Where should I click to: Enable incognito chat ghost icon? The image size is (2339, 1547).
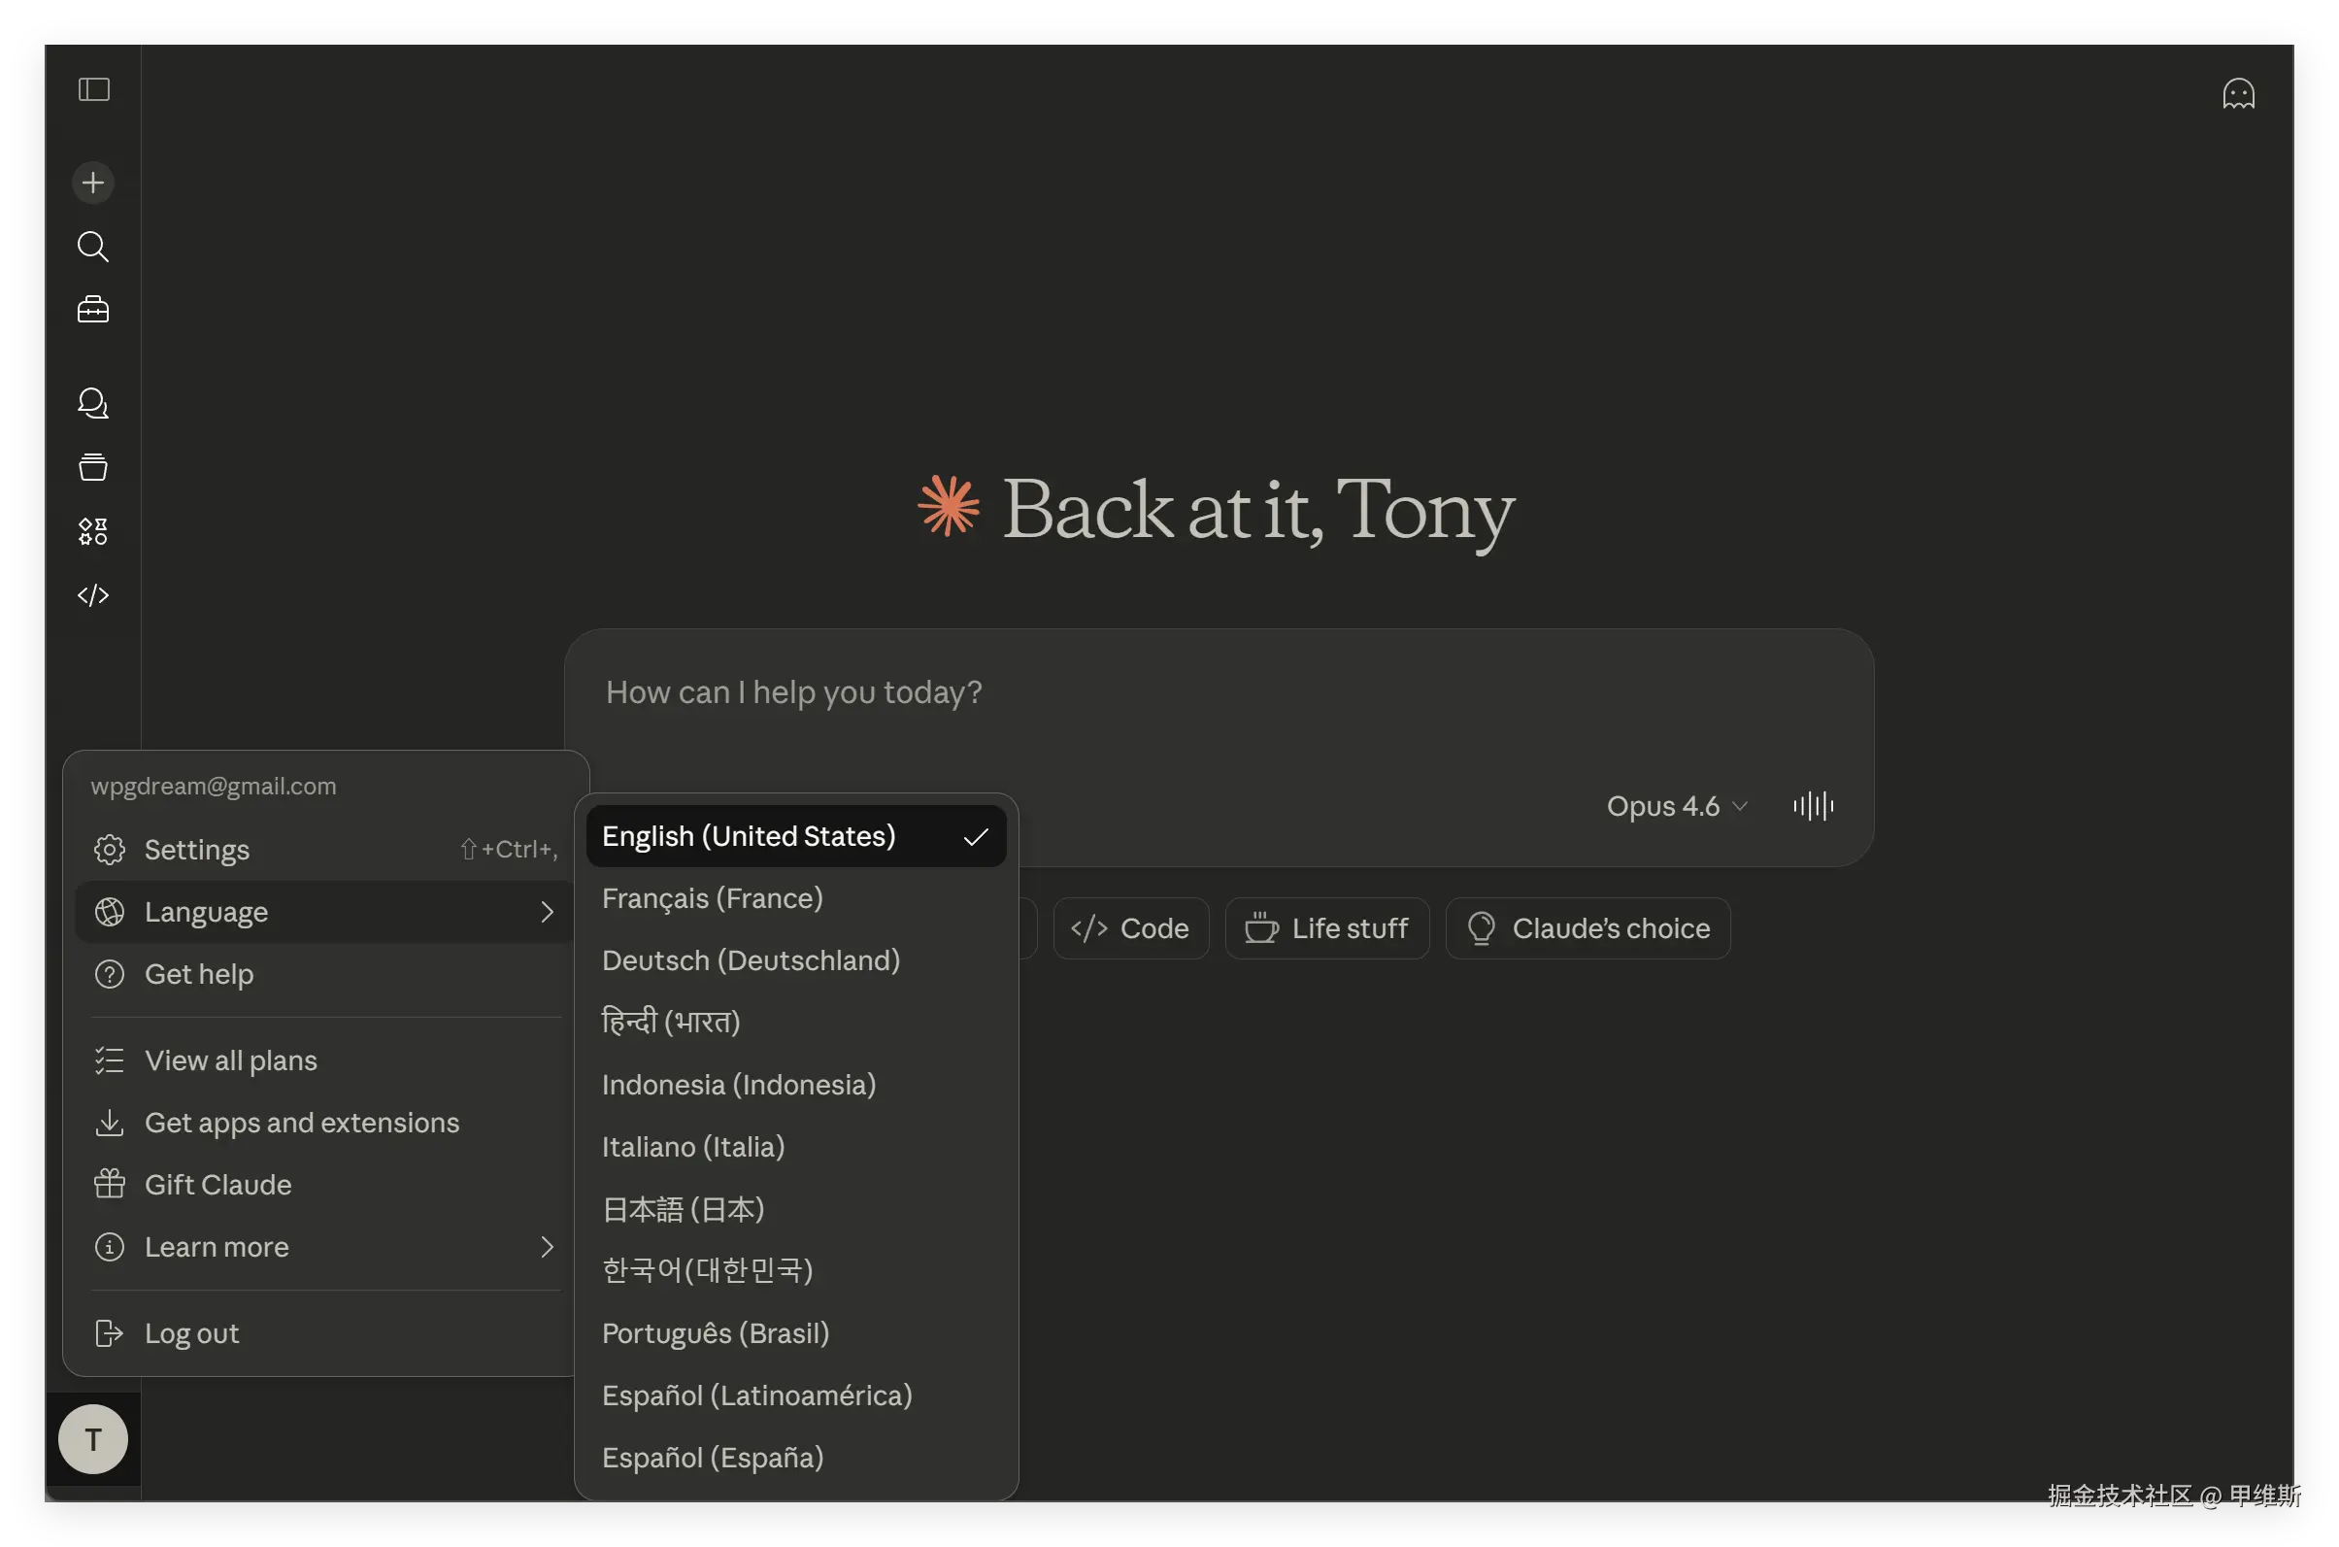[2237, 95]
